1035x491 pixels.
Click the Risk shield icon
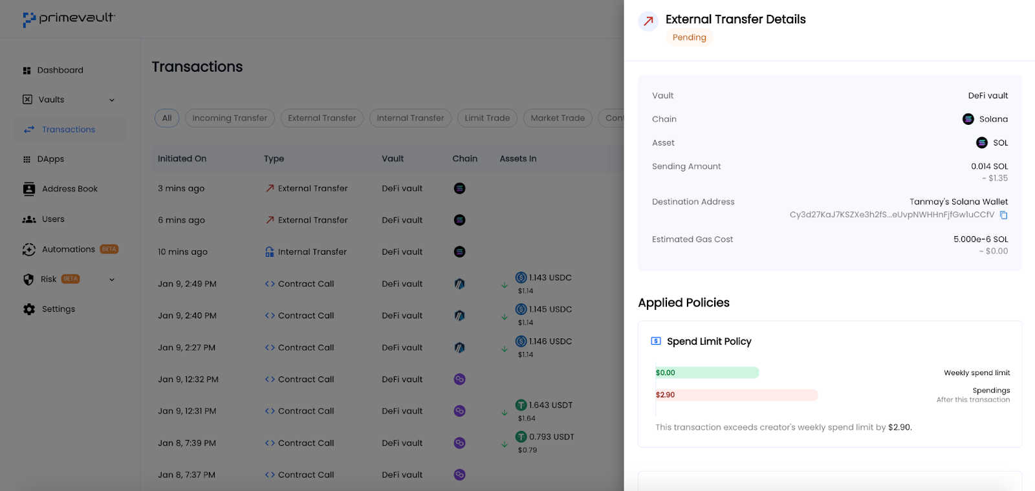[28, 279]
